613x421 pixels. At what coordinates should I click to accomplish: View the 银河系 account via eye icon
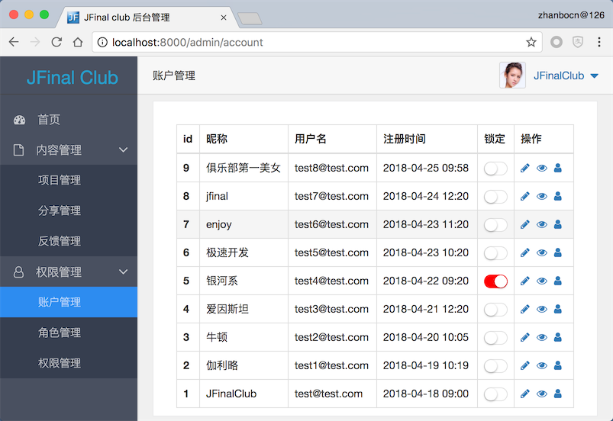point(541,281)
